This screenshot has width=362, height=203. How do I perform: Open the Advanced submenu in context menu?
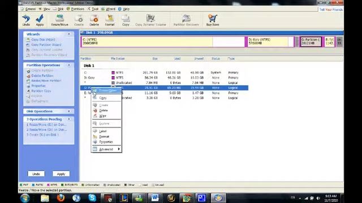pos(106,149)
